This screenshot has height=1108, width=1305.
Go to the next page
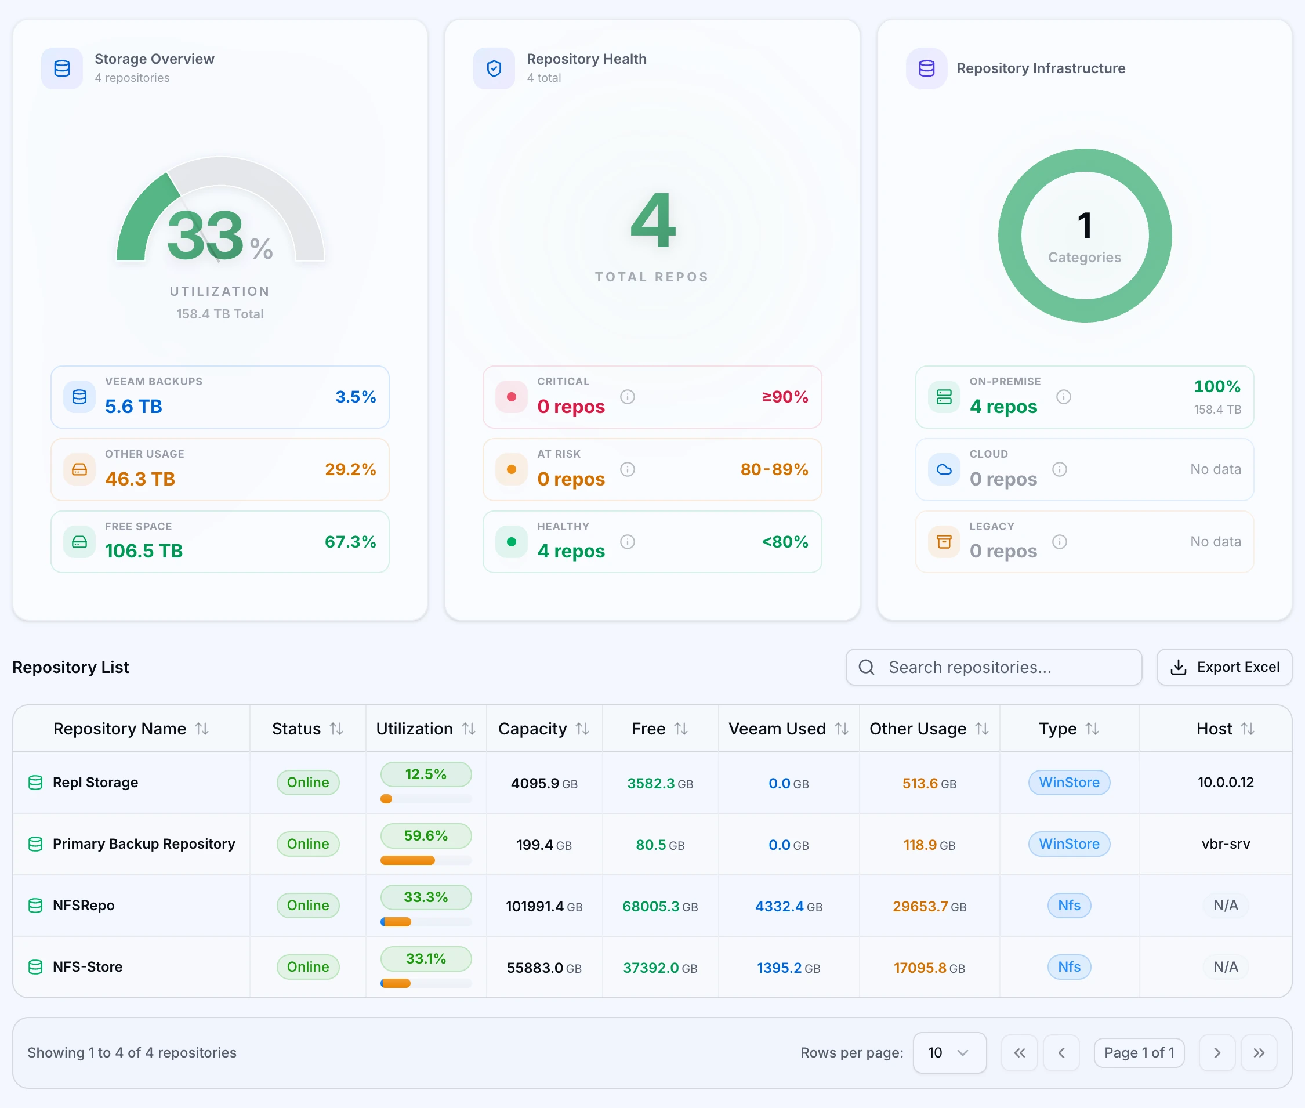[x=1217, y=1053]
